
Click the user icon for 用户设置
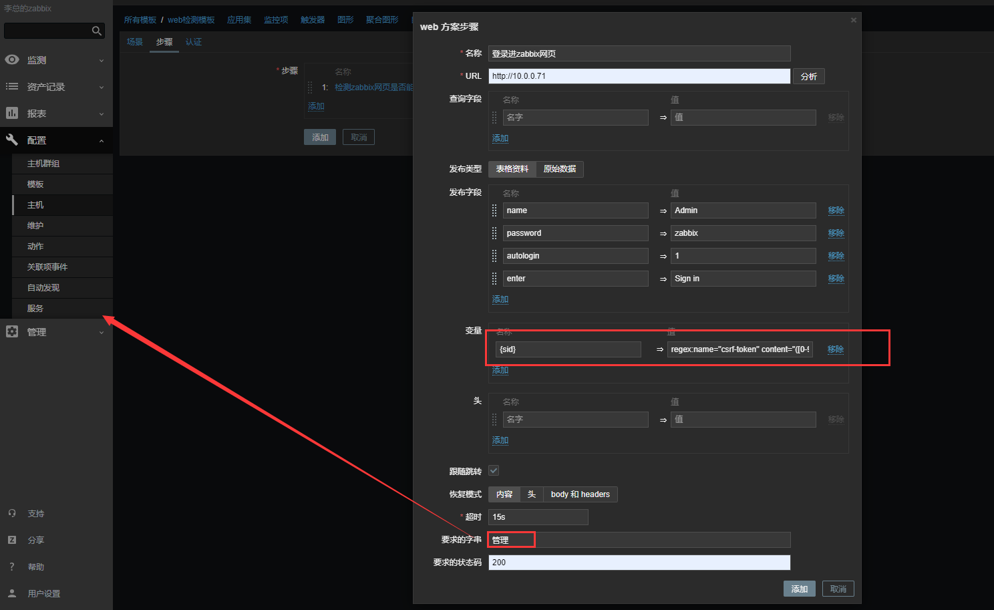(12, 593)
